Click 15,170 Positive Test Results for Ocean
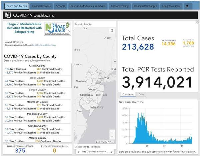 pyautogui.click(x=21, y=73)
